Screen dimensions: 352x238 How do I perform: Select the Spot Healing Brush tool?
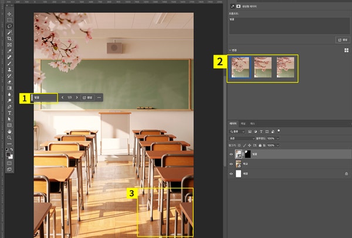click(9, 57)
